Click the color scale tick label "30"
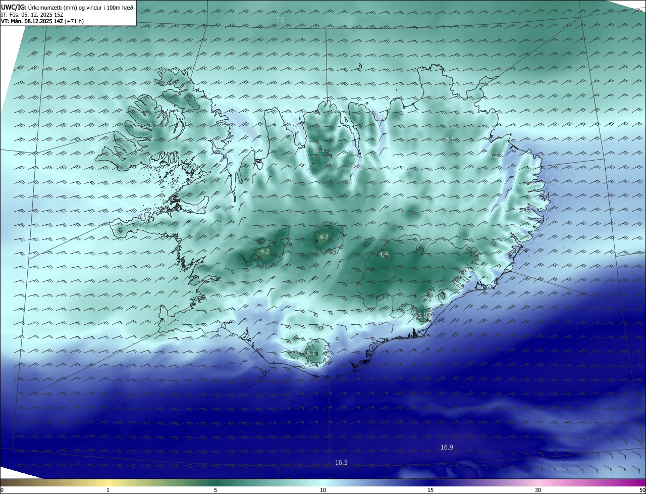 (538, 490)
